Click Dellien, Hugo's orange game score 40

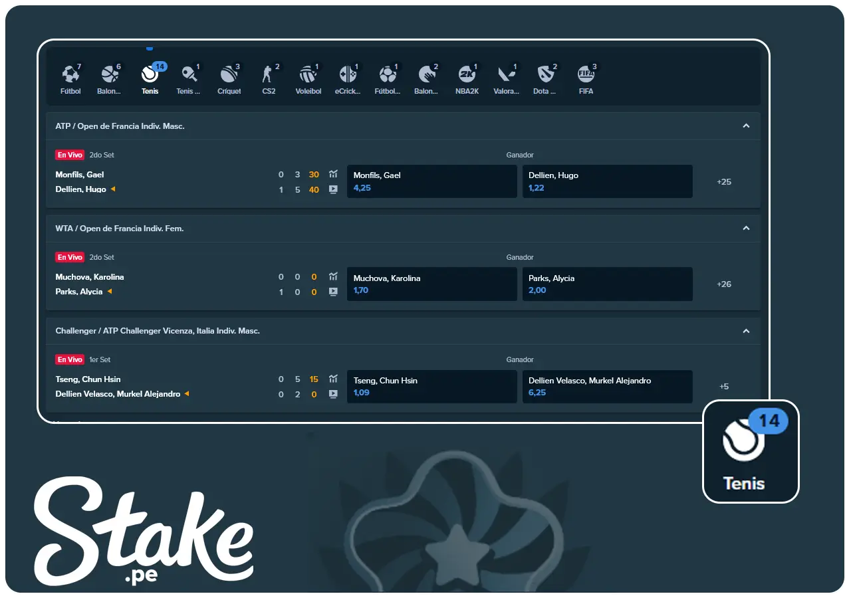coord(314,189)
